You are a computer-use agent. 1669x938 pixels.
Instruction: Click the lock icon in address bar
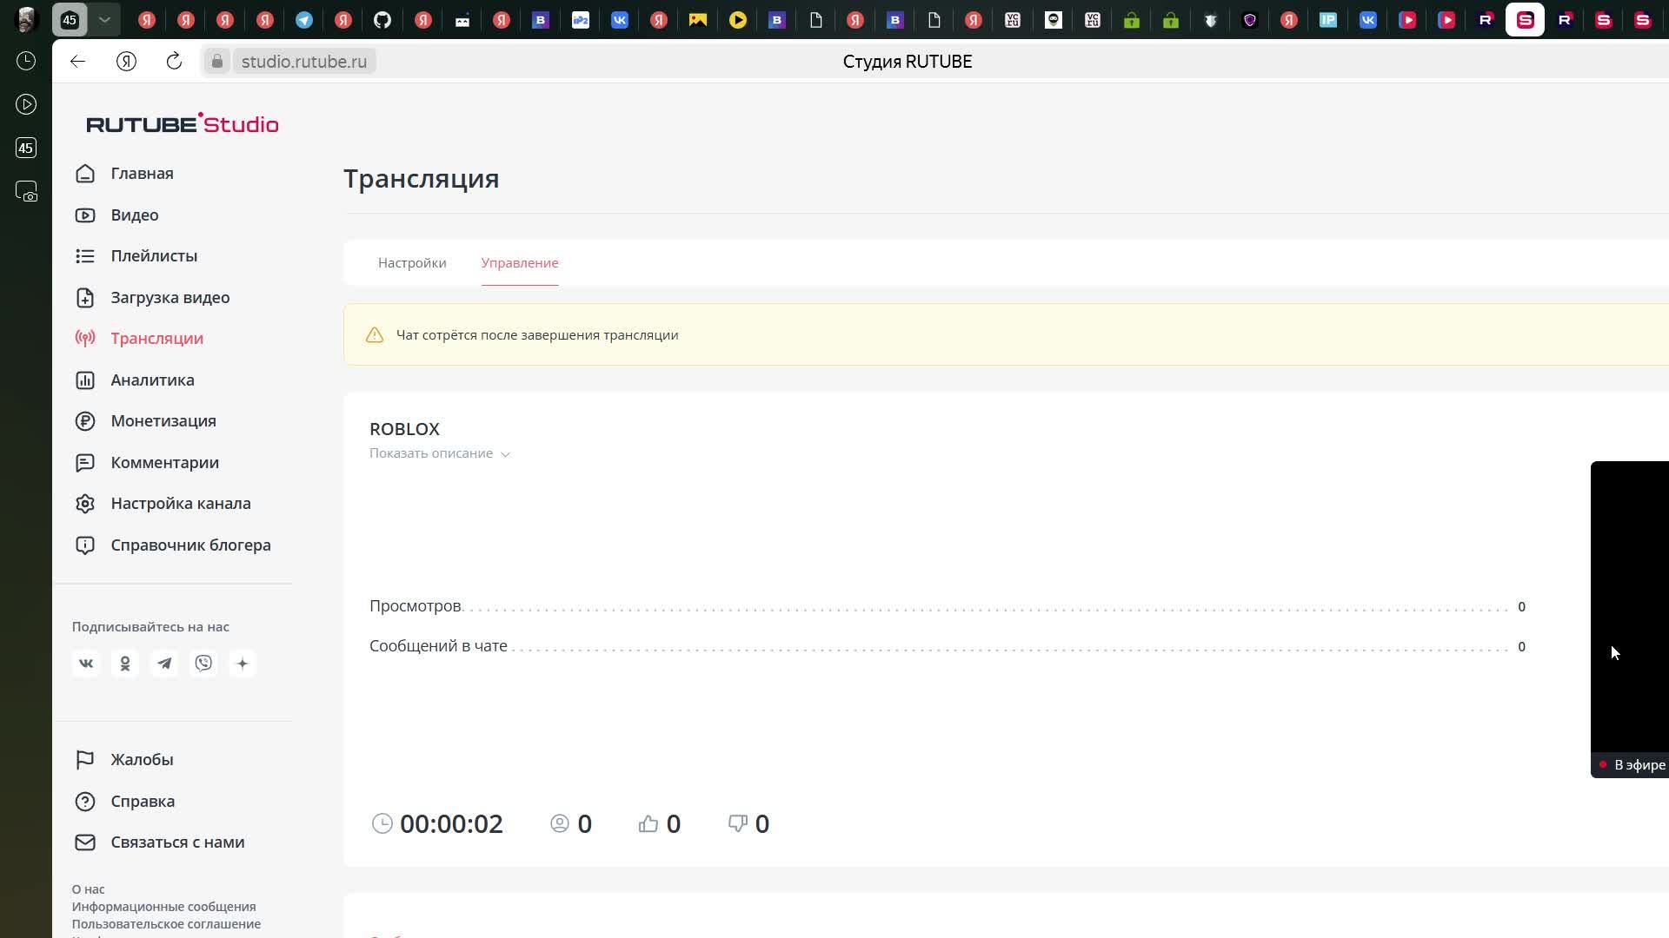(217, 62)
